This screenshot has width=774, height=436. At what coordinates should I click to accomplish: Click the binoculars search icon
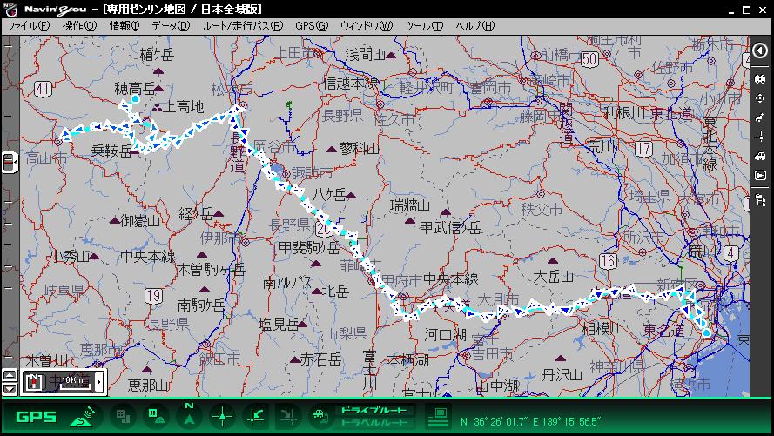[760, 79]
